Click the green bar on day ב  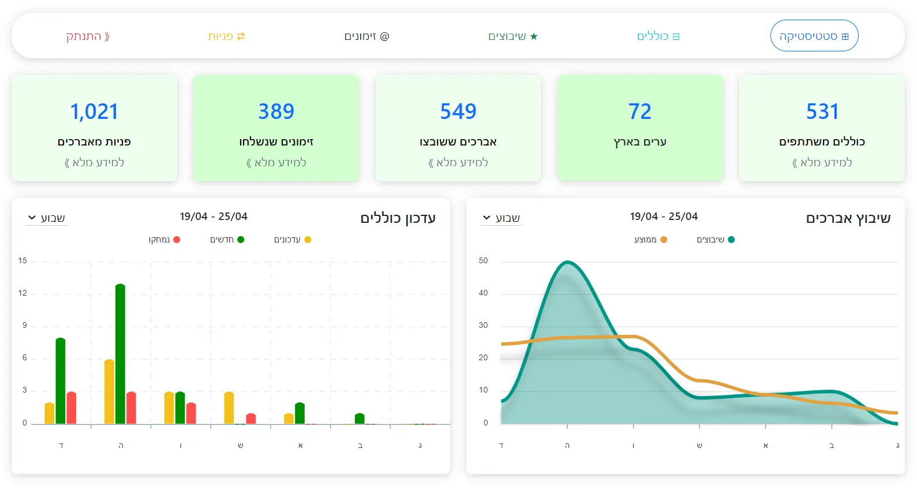pyautogui.click(x=360, y=419)
